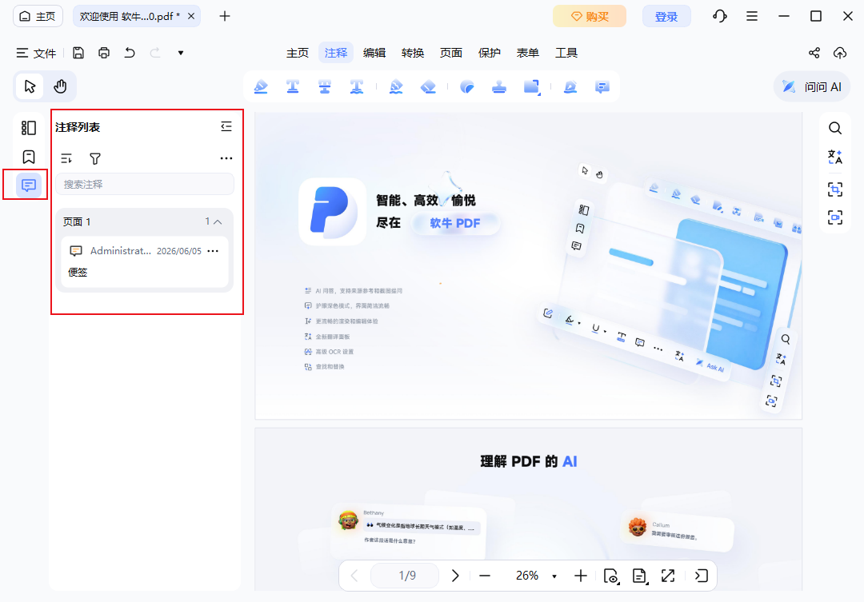The width and height of the screenshot is (864, 602).
Task: Go to the previous page
Action: tap(354, 576)
